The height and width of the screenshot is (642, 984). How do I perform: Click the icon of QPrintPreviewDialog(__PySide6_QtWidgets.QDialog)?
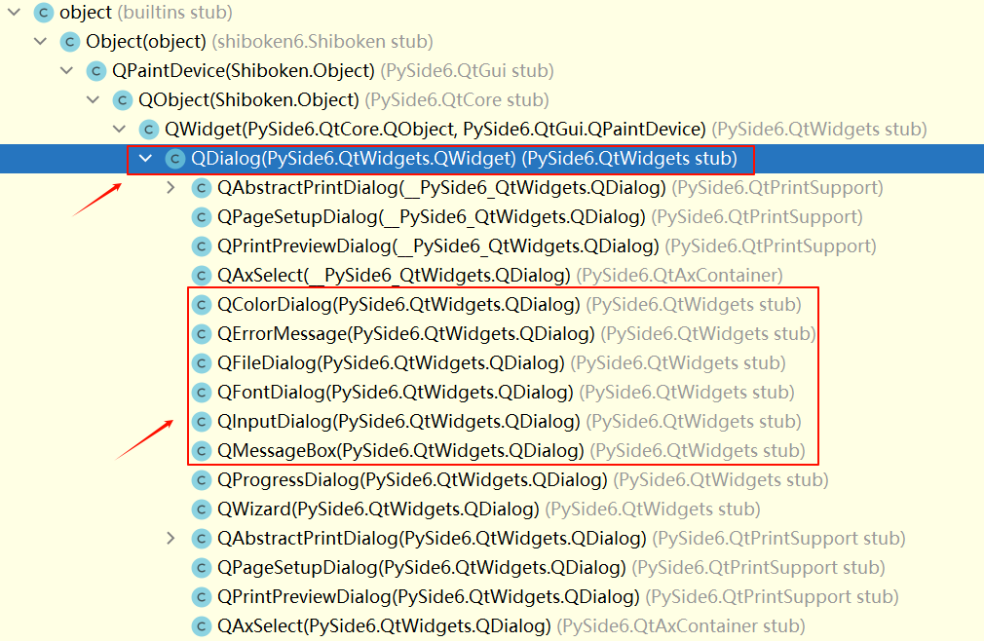pos(202,246)
